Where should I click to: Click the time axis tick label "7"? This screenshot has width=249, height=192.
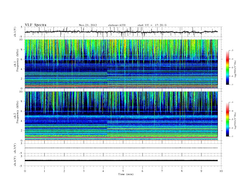(162, 171)
